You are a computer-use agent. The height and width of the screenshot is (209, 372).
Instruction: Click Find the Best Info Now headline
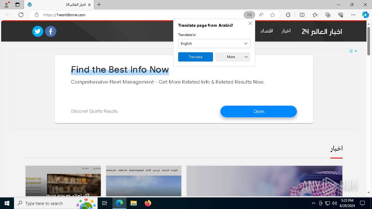120,70
